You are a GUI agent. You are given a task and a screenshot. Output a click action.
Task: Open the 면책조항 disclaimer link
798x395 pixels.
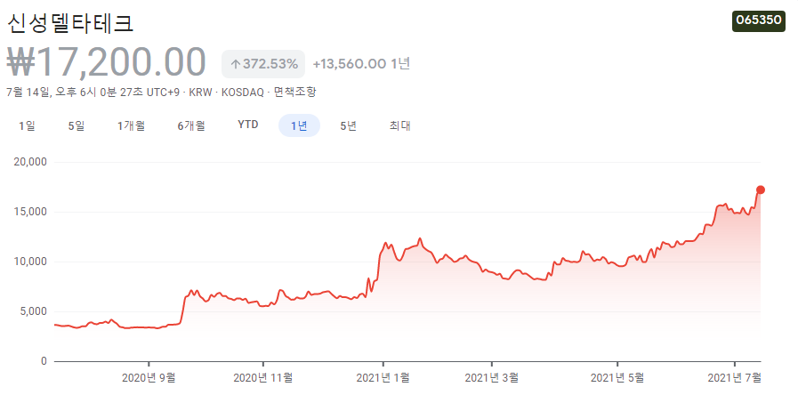coord(295,93)
